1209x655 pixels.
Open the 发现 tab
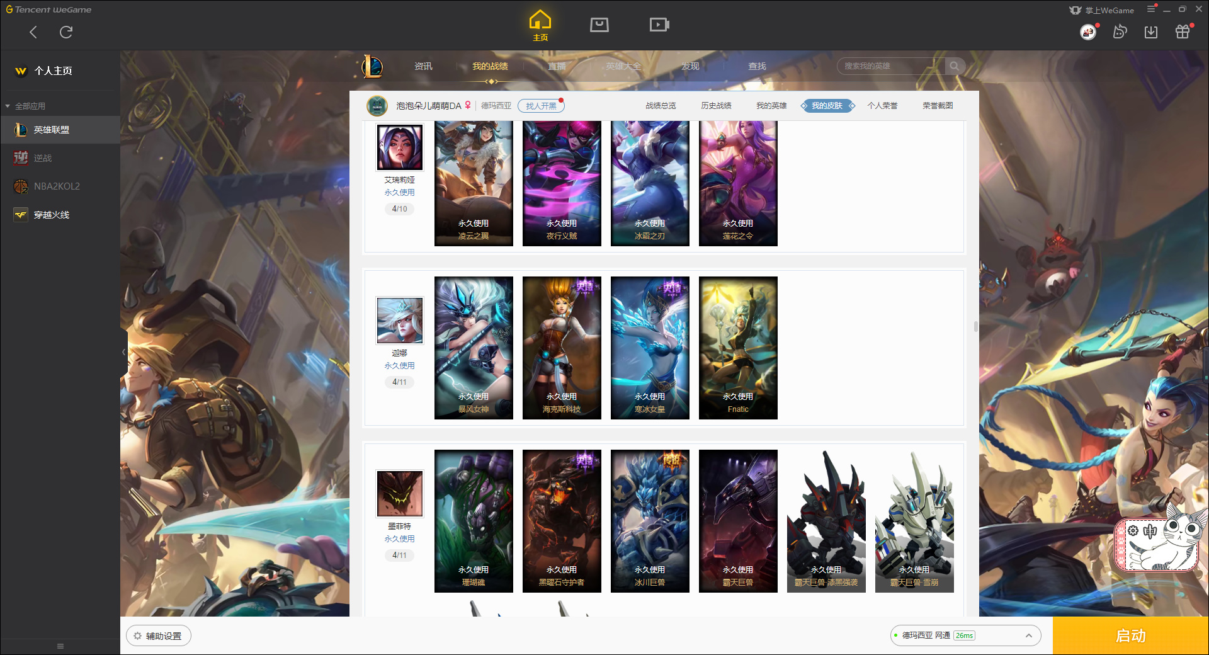click(690, 66)
